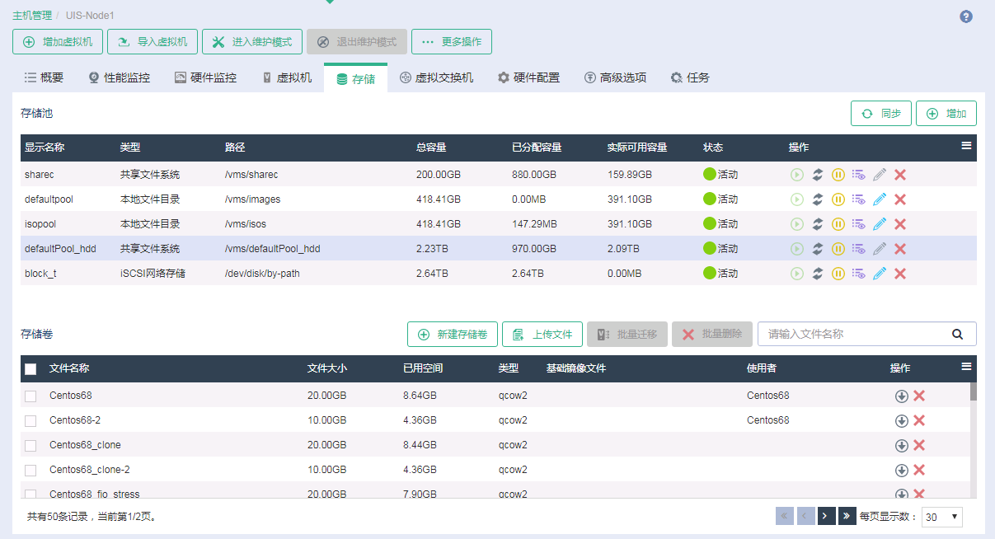
Task: Start the sharec storage pool
Action: (796, 175)
